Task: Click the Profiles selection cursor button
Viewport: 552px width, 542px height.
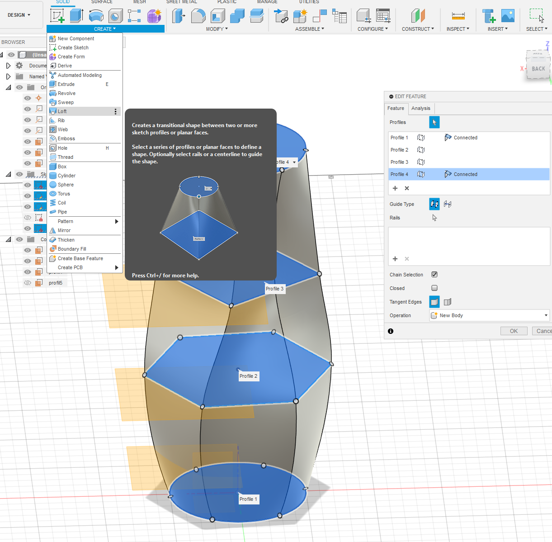Action: [434, 122]
